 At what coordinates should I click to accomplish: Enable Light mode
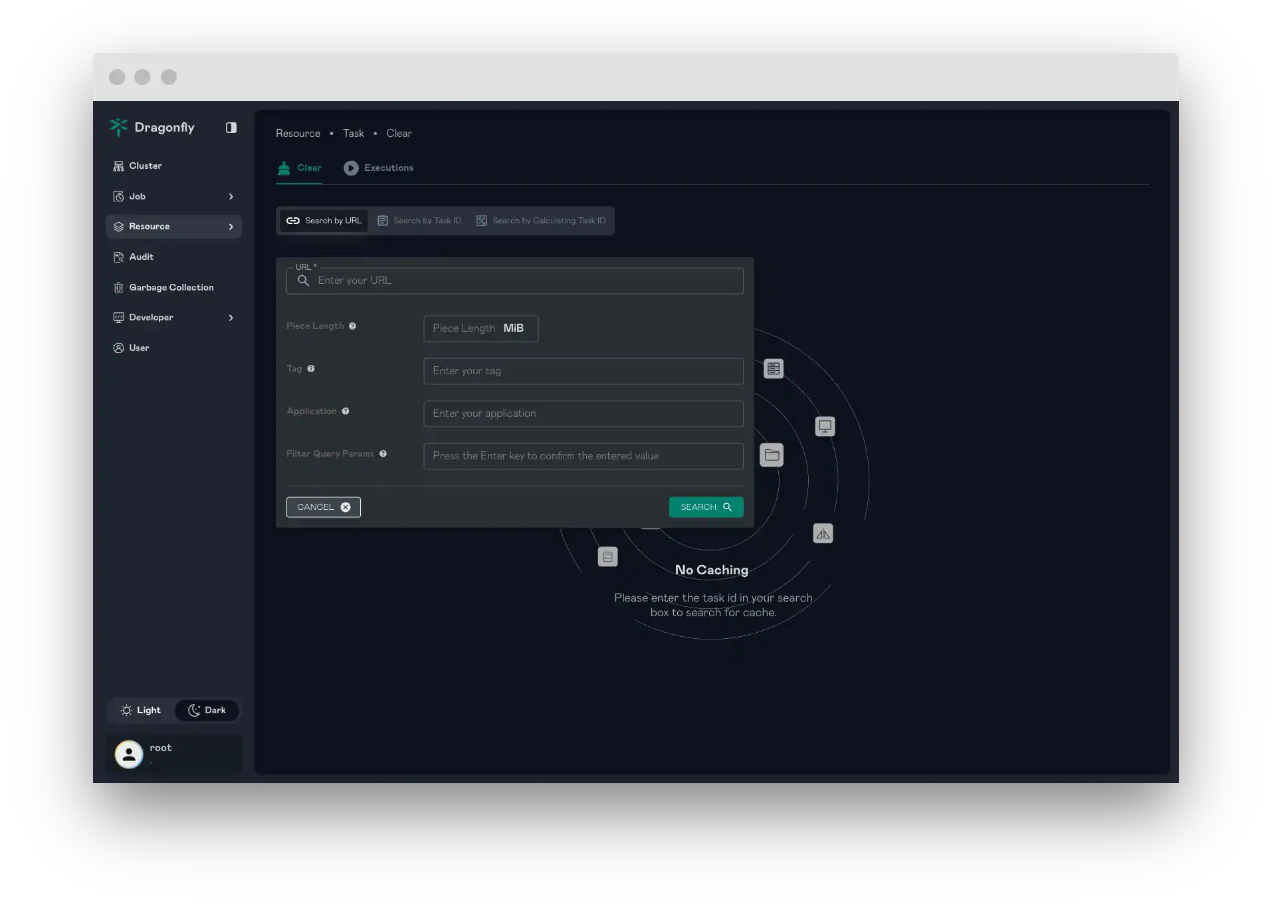[x=140, y=710]
